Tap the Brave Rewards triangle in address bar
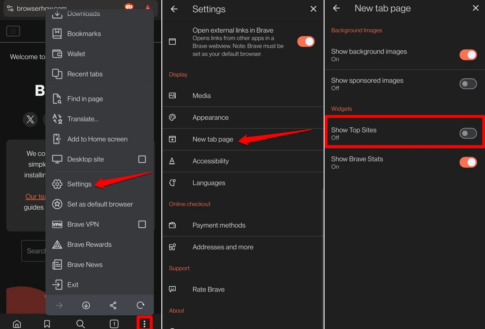Viewport: 485px width, 329px height. (x=148, y=7)
